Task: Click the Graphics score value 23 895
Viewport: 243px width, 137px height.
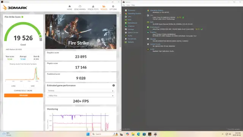Action: click(81, 57)
